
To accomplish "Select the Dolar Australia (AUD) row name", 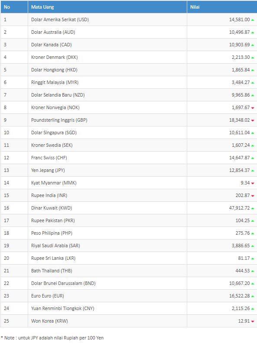I will 53,32.
